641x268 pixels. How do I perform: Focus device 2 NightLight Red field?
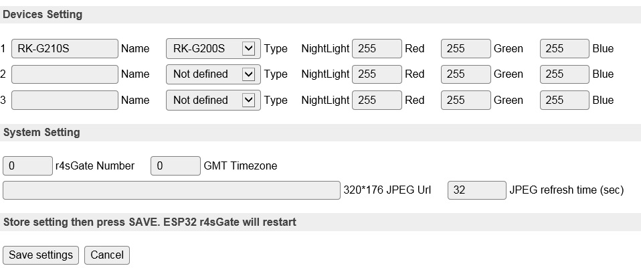377,74
